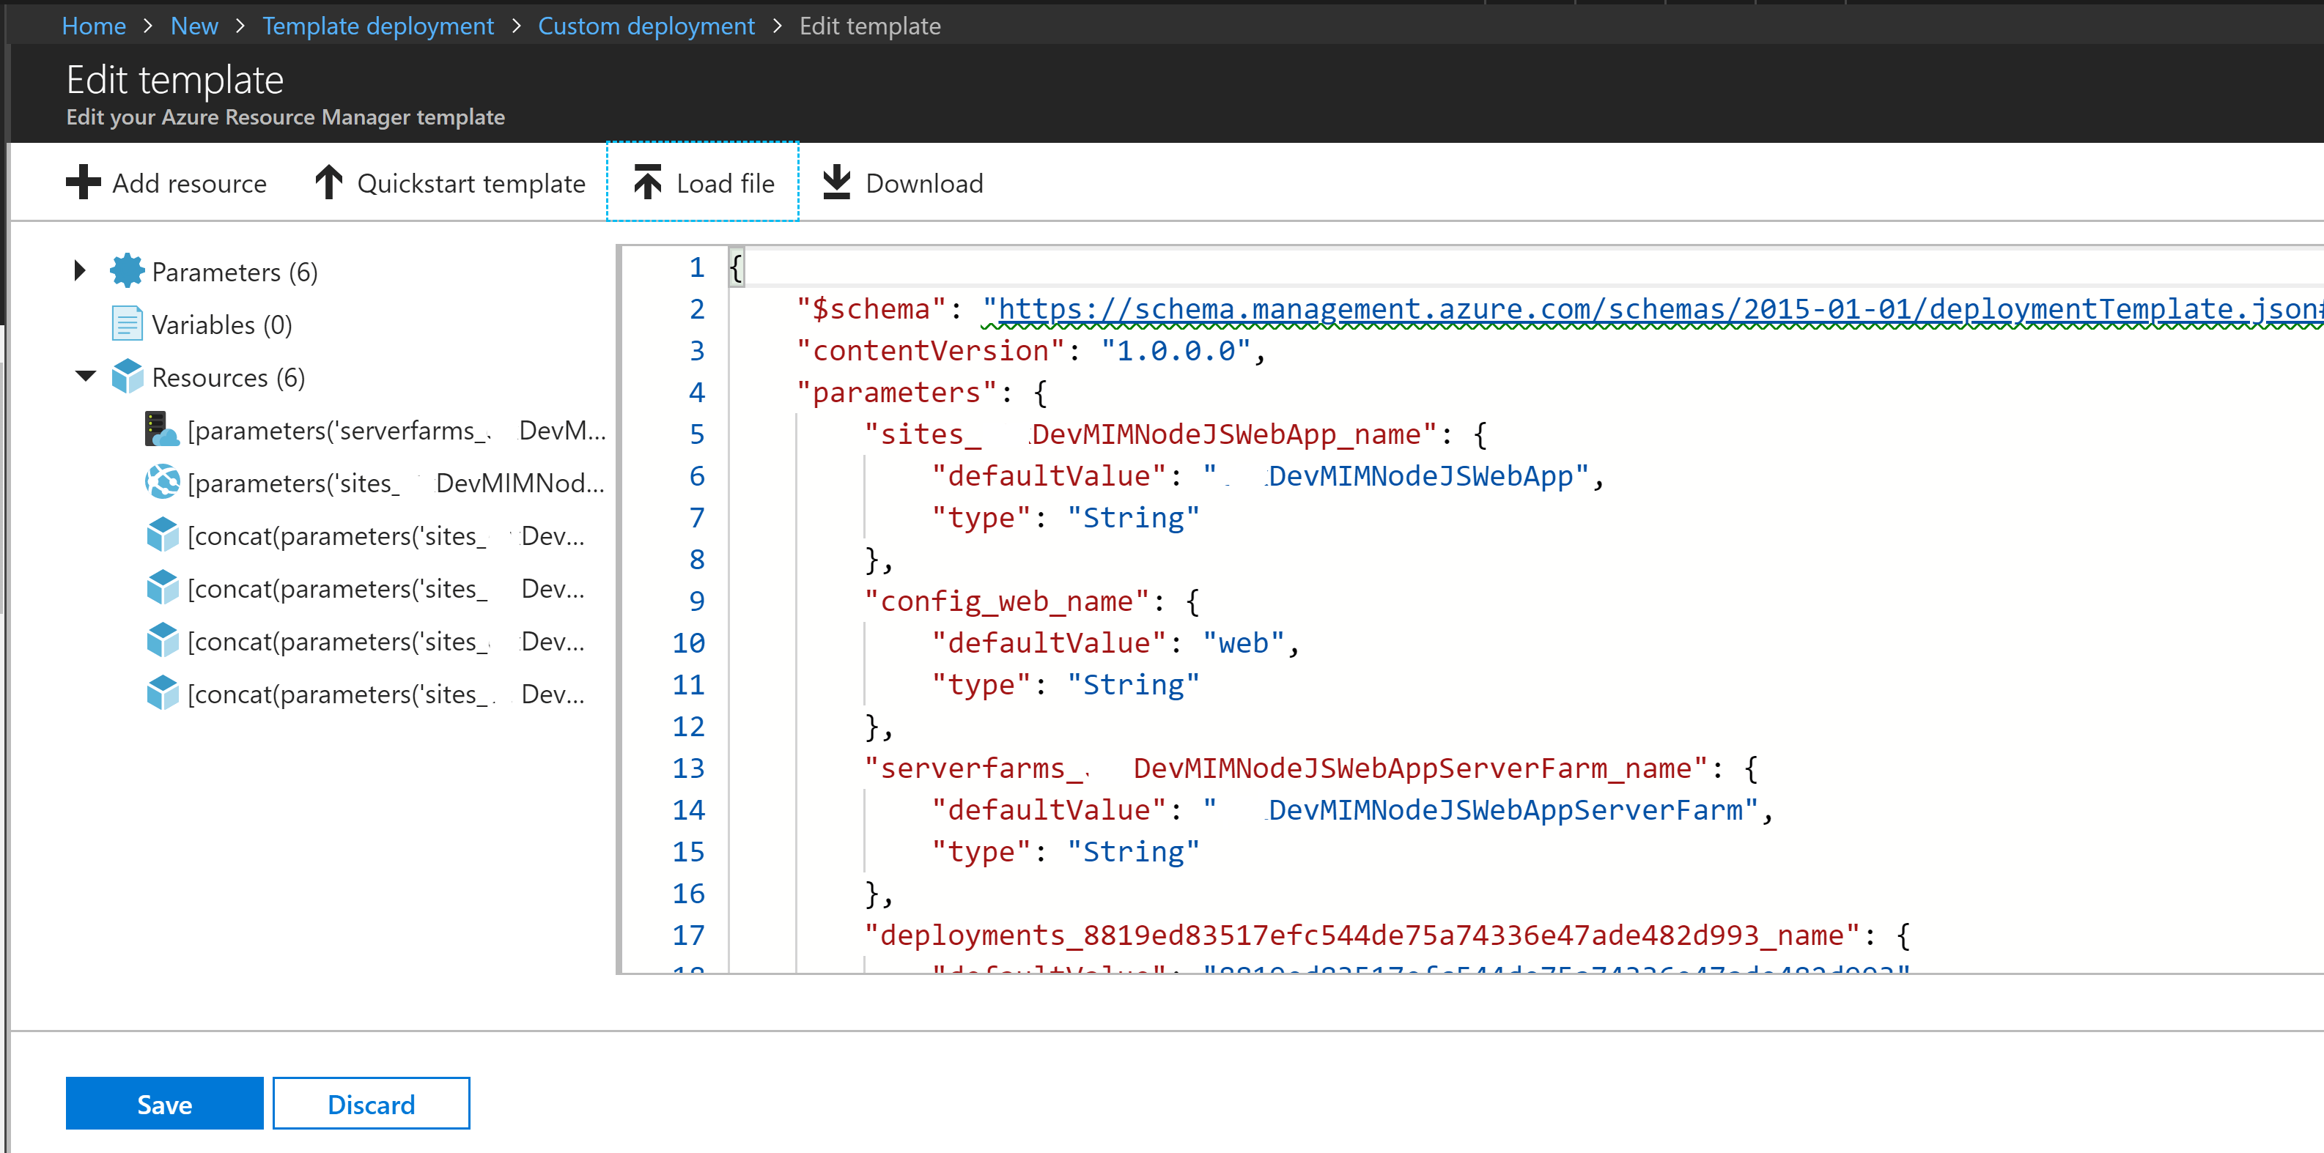Select the last concat sites resource item

(x=386, y=694)
